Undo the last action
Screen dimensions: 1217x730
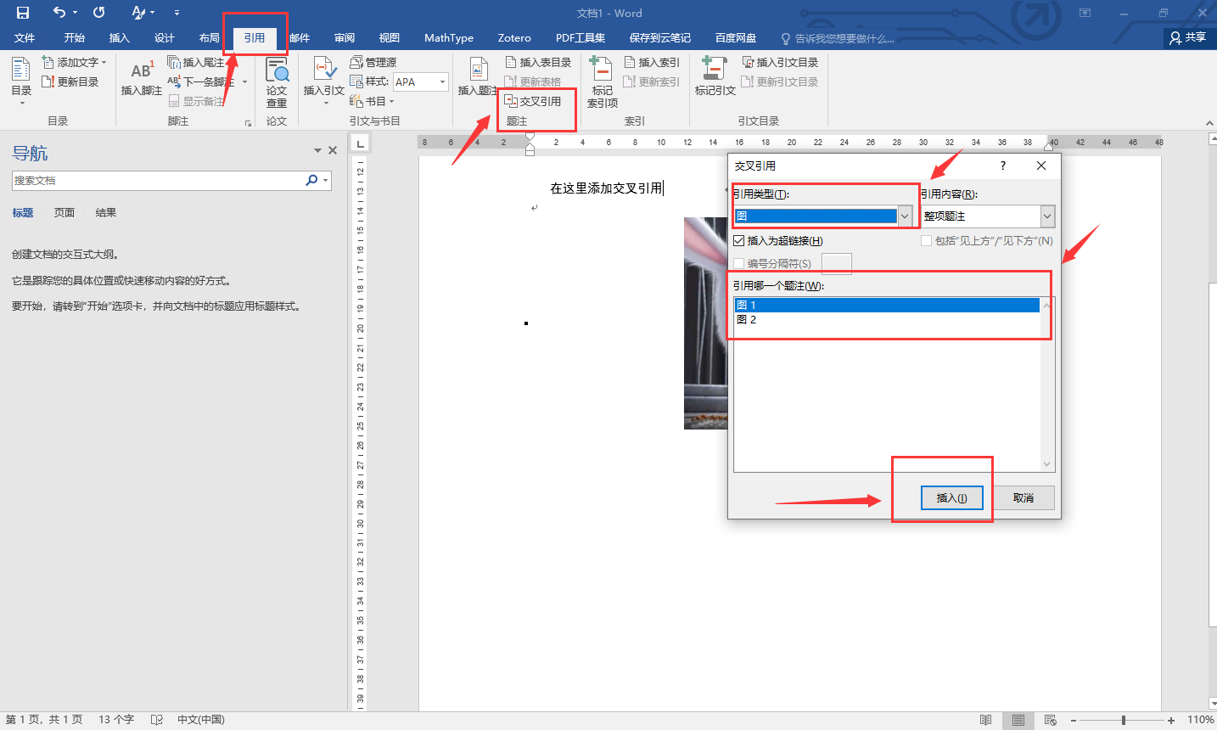point(59,13)
